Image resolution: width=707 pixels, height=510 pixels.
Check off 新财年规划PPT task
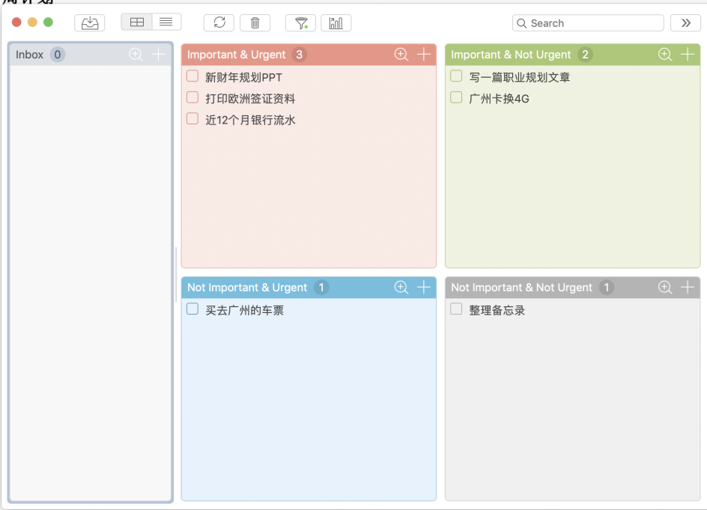tap(192, 76)
